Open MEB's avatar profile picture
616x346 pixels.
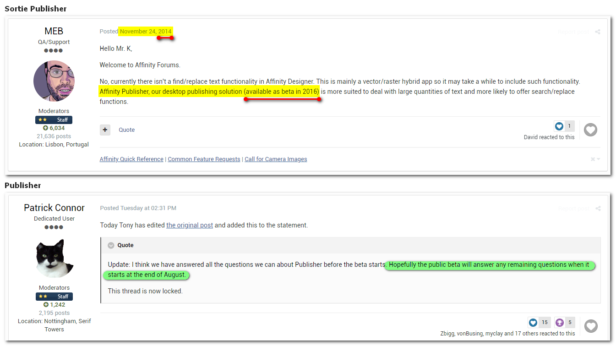pos(54,81)
